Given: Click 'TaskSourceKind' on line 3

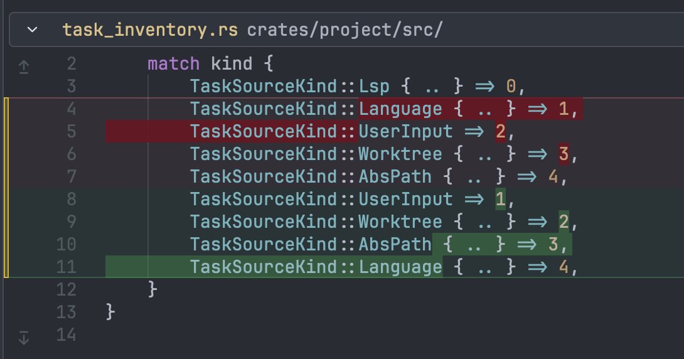Looking at the screenshot, I should coord(264,87).
